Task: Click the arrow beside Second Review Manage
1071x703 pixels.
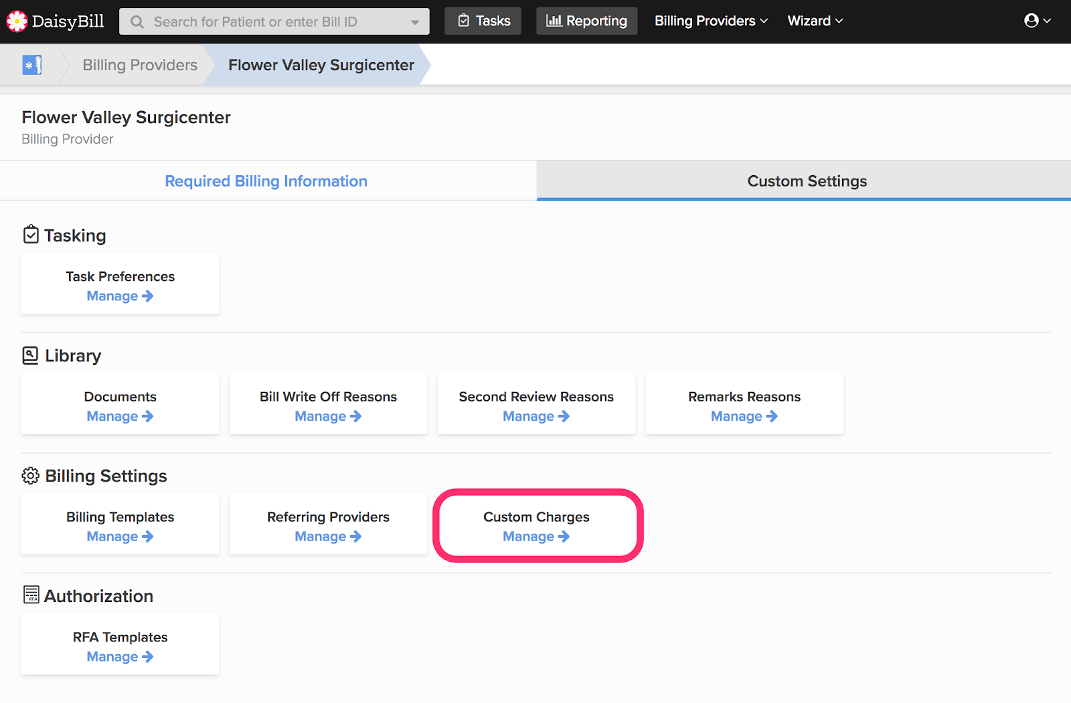Action: coord(564,416)
